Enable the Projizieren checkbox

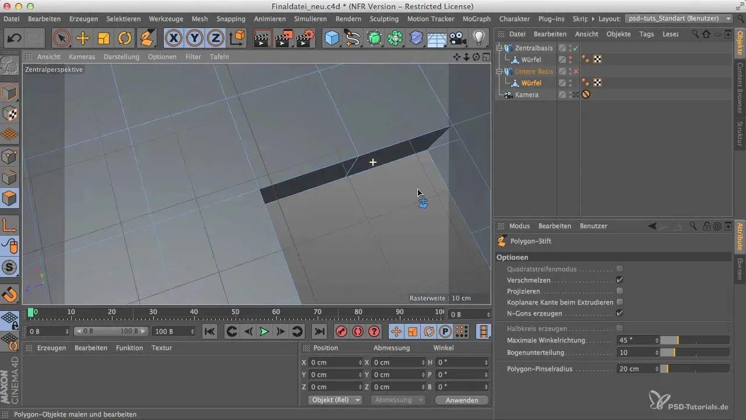point(620,291)
